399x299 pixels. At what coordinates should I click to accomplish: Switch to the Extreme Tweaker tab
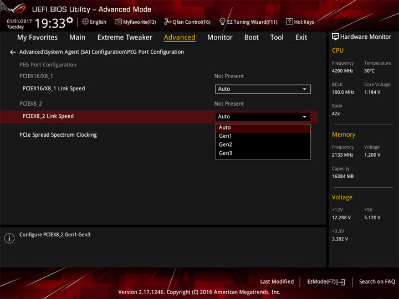125,38
